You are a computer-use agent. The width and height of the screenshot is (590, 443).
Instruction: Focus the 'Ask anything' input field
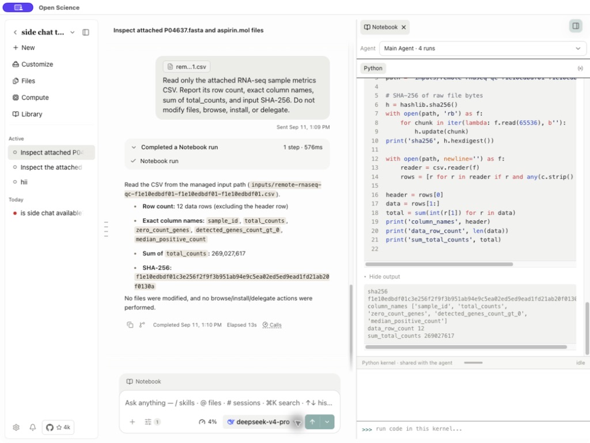[229, 403]
